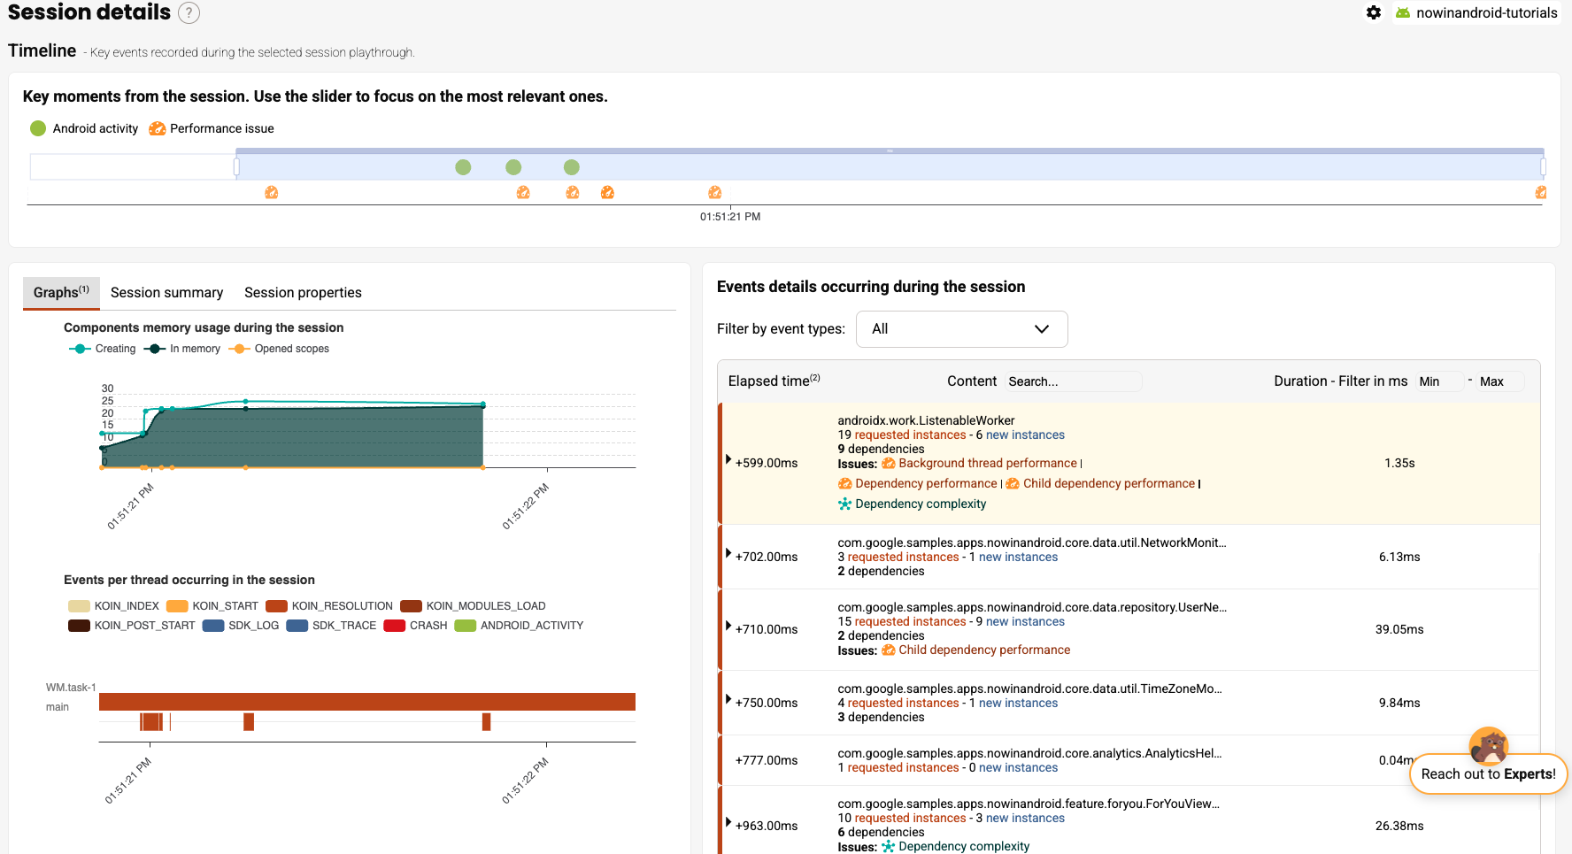Open the Session properties tab
Image resolution: width=1572 pixels, height=854 pixels.
click(303, 293)
